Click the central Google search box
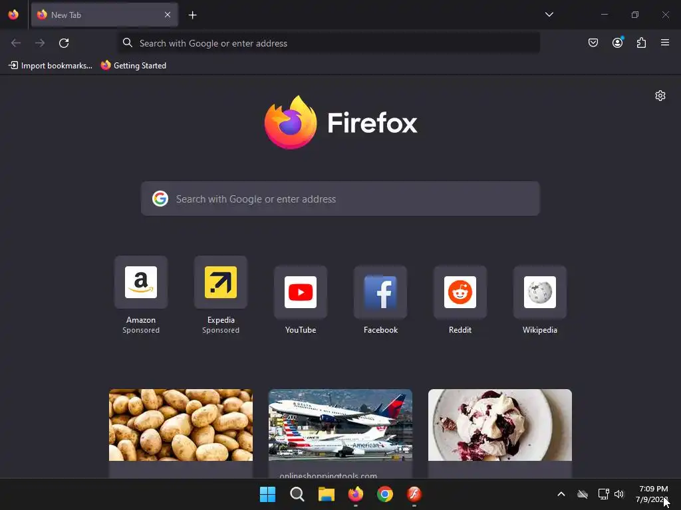Screen dimensions: 681x510 point(340,199)
